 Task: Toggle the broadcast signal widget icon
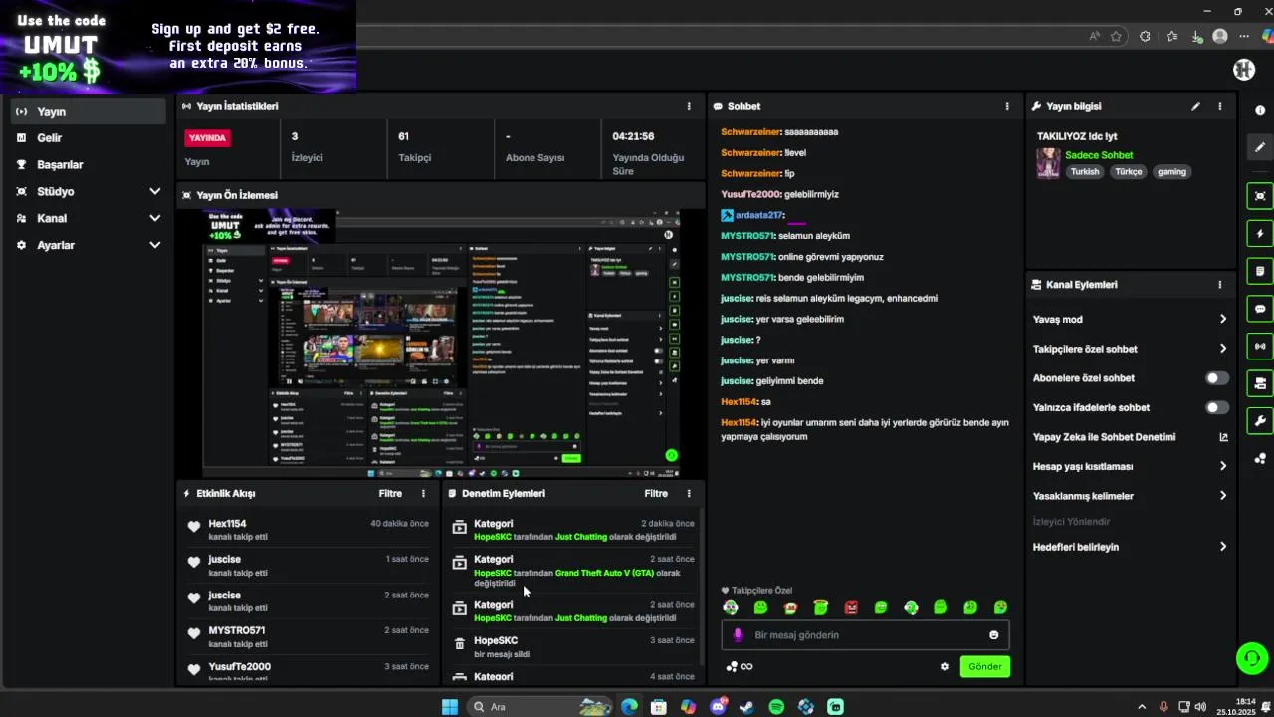coord(1260,347)
